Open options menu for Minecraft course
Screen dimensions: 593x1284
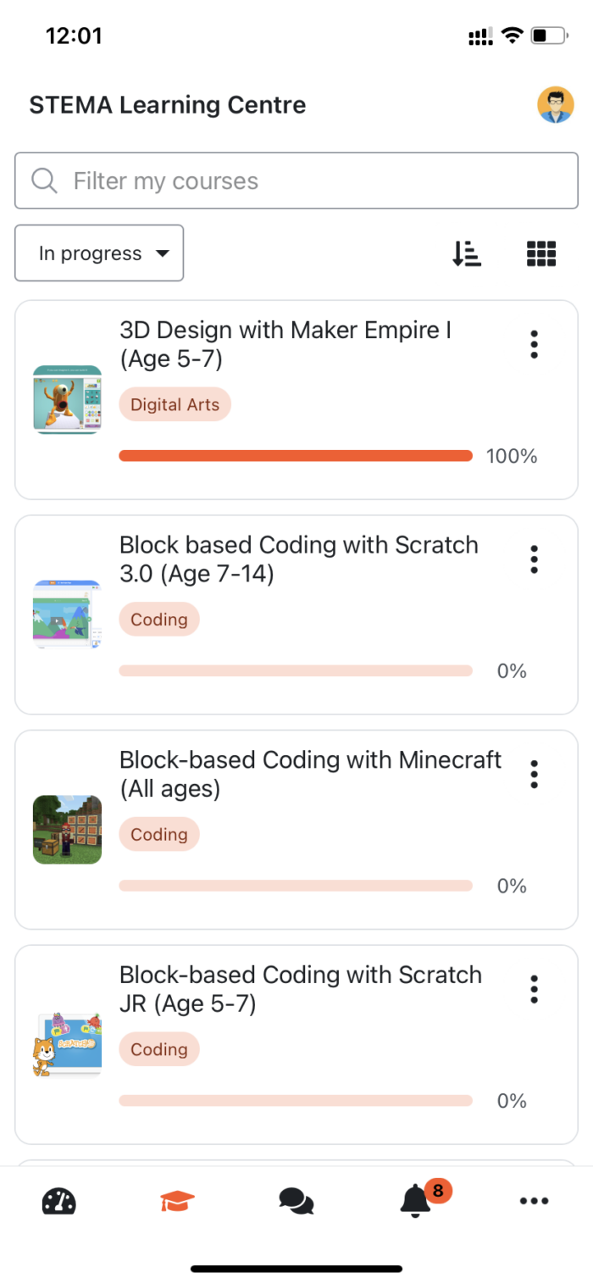tap(534, 774)
